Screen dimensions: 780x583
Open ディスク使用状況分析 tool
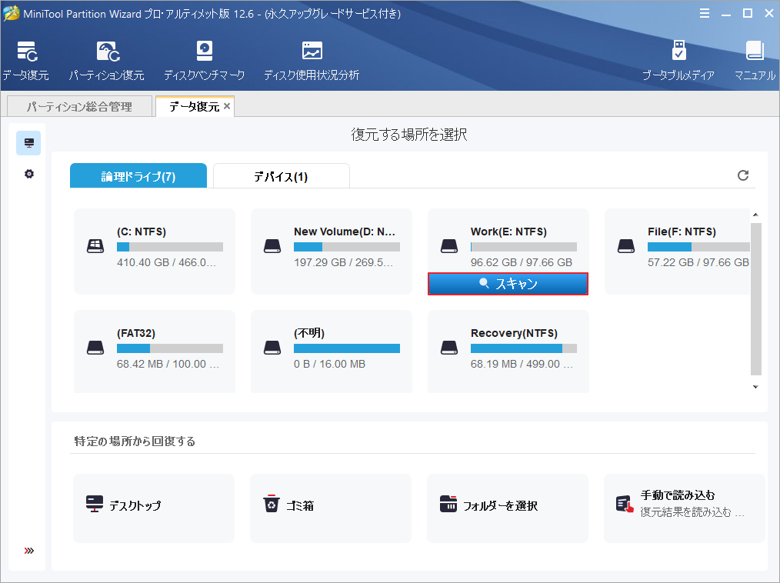coord(312,52)
